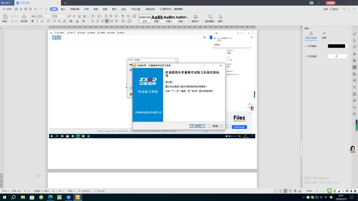Viewport: 358px width, 201px height.
Task: Click the increase font size icon
Action: [69, 16]
